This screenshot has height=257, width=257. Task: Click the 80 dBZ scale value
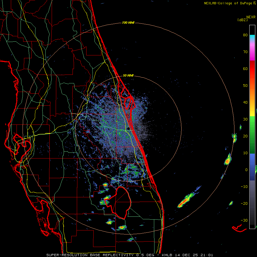245,35
